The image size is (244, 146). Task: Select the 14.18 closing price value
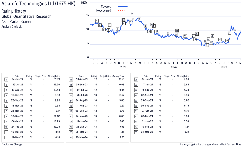point(57,137)
